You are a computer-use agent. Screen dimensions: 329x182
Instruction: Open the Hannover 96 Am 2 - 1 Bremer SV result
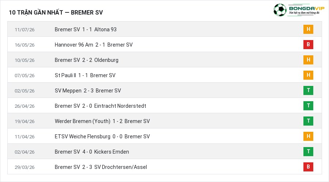click(94, 45)
